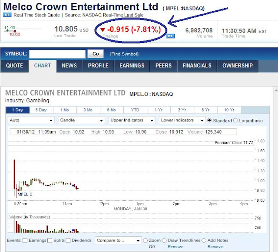
Task: Select the 5 Day chart range
Action: point(41,110)
